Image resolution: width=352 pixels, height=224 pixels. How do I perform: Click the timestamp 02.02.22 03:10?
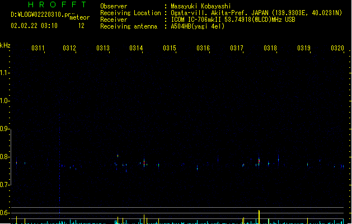click(x=34, y=26)
